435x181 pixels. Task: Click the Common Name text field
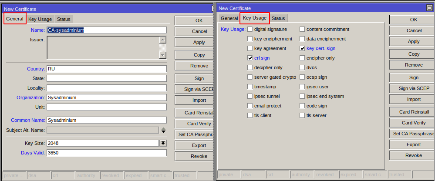[x=107, y=120]
